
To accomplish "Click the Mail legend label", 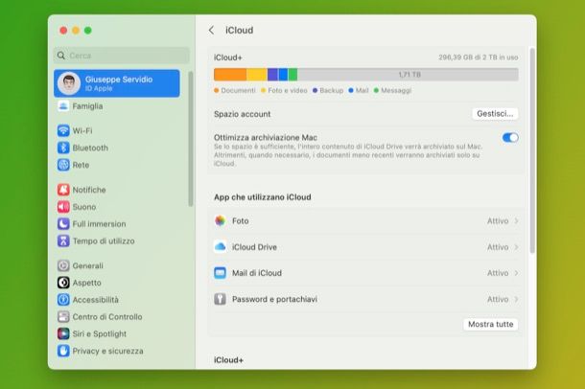I will (362, 90).
